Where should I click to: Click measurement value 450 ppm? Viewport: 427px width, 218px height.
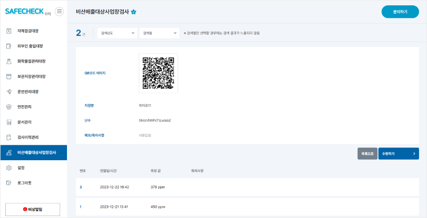tap(158, 207)
